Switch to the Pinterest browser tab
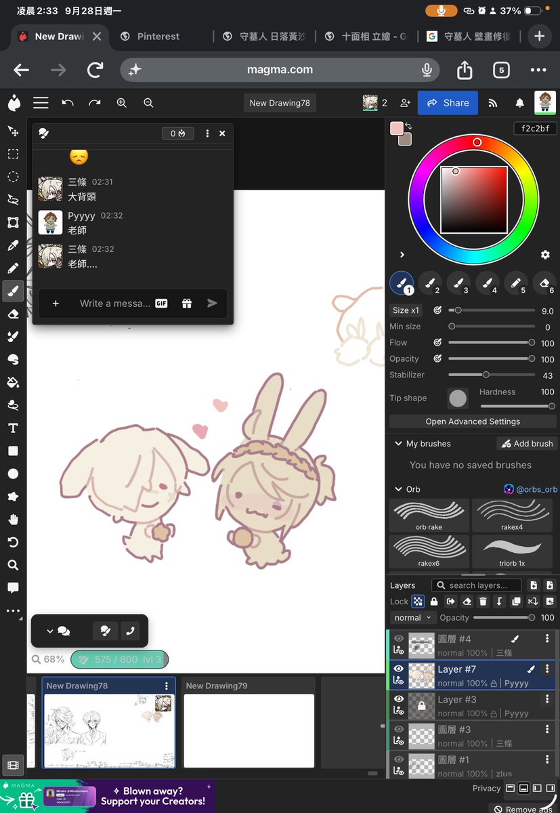The width and height of the screenshot is (560, 813). (x=158, y=37)
